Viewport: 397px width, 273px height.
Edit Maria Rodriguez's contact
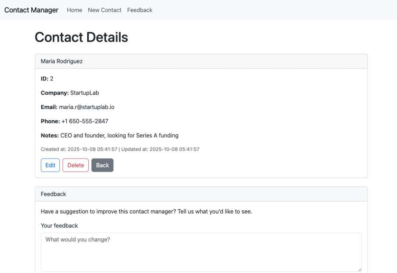(x=50, y=165)
